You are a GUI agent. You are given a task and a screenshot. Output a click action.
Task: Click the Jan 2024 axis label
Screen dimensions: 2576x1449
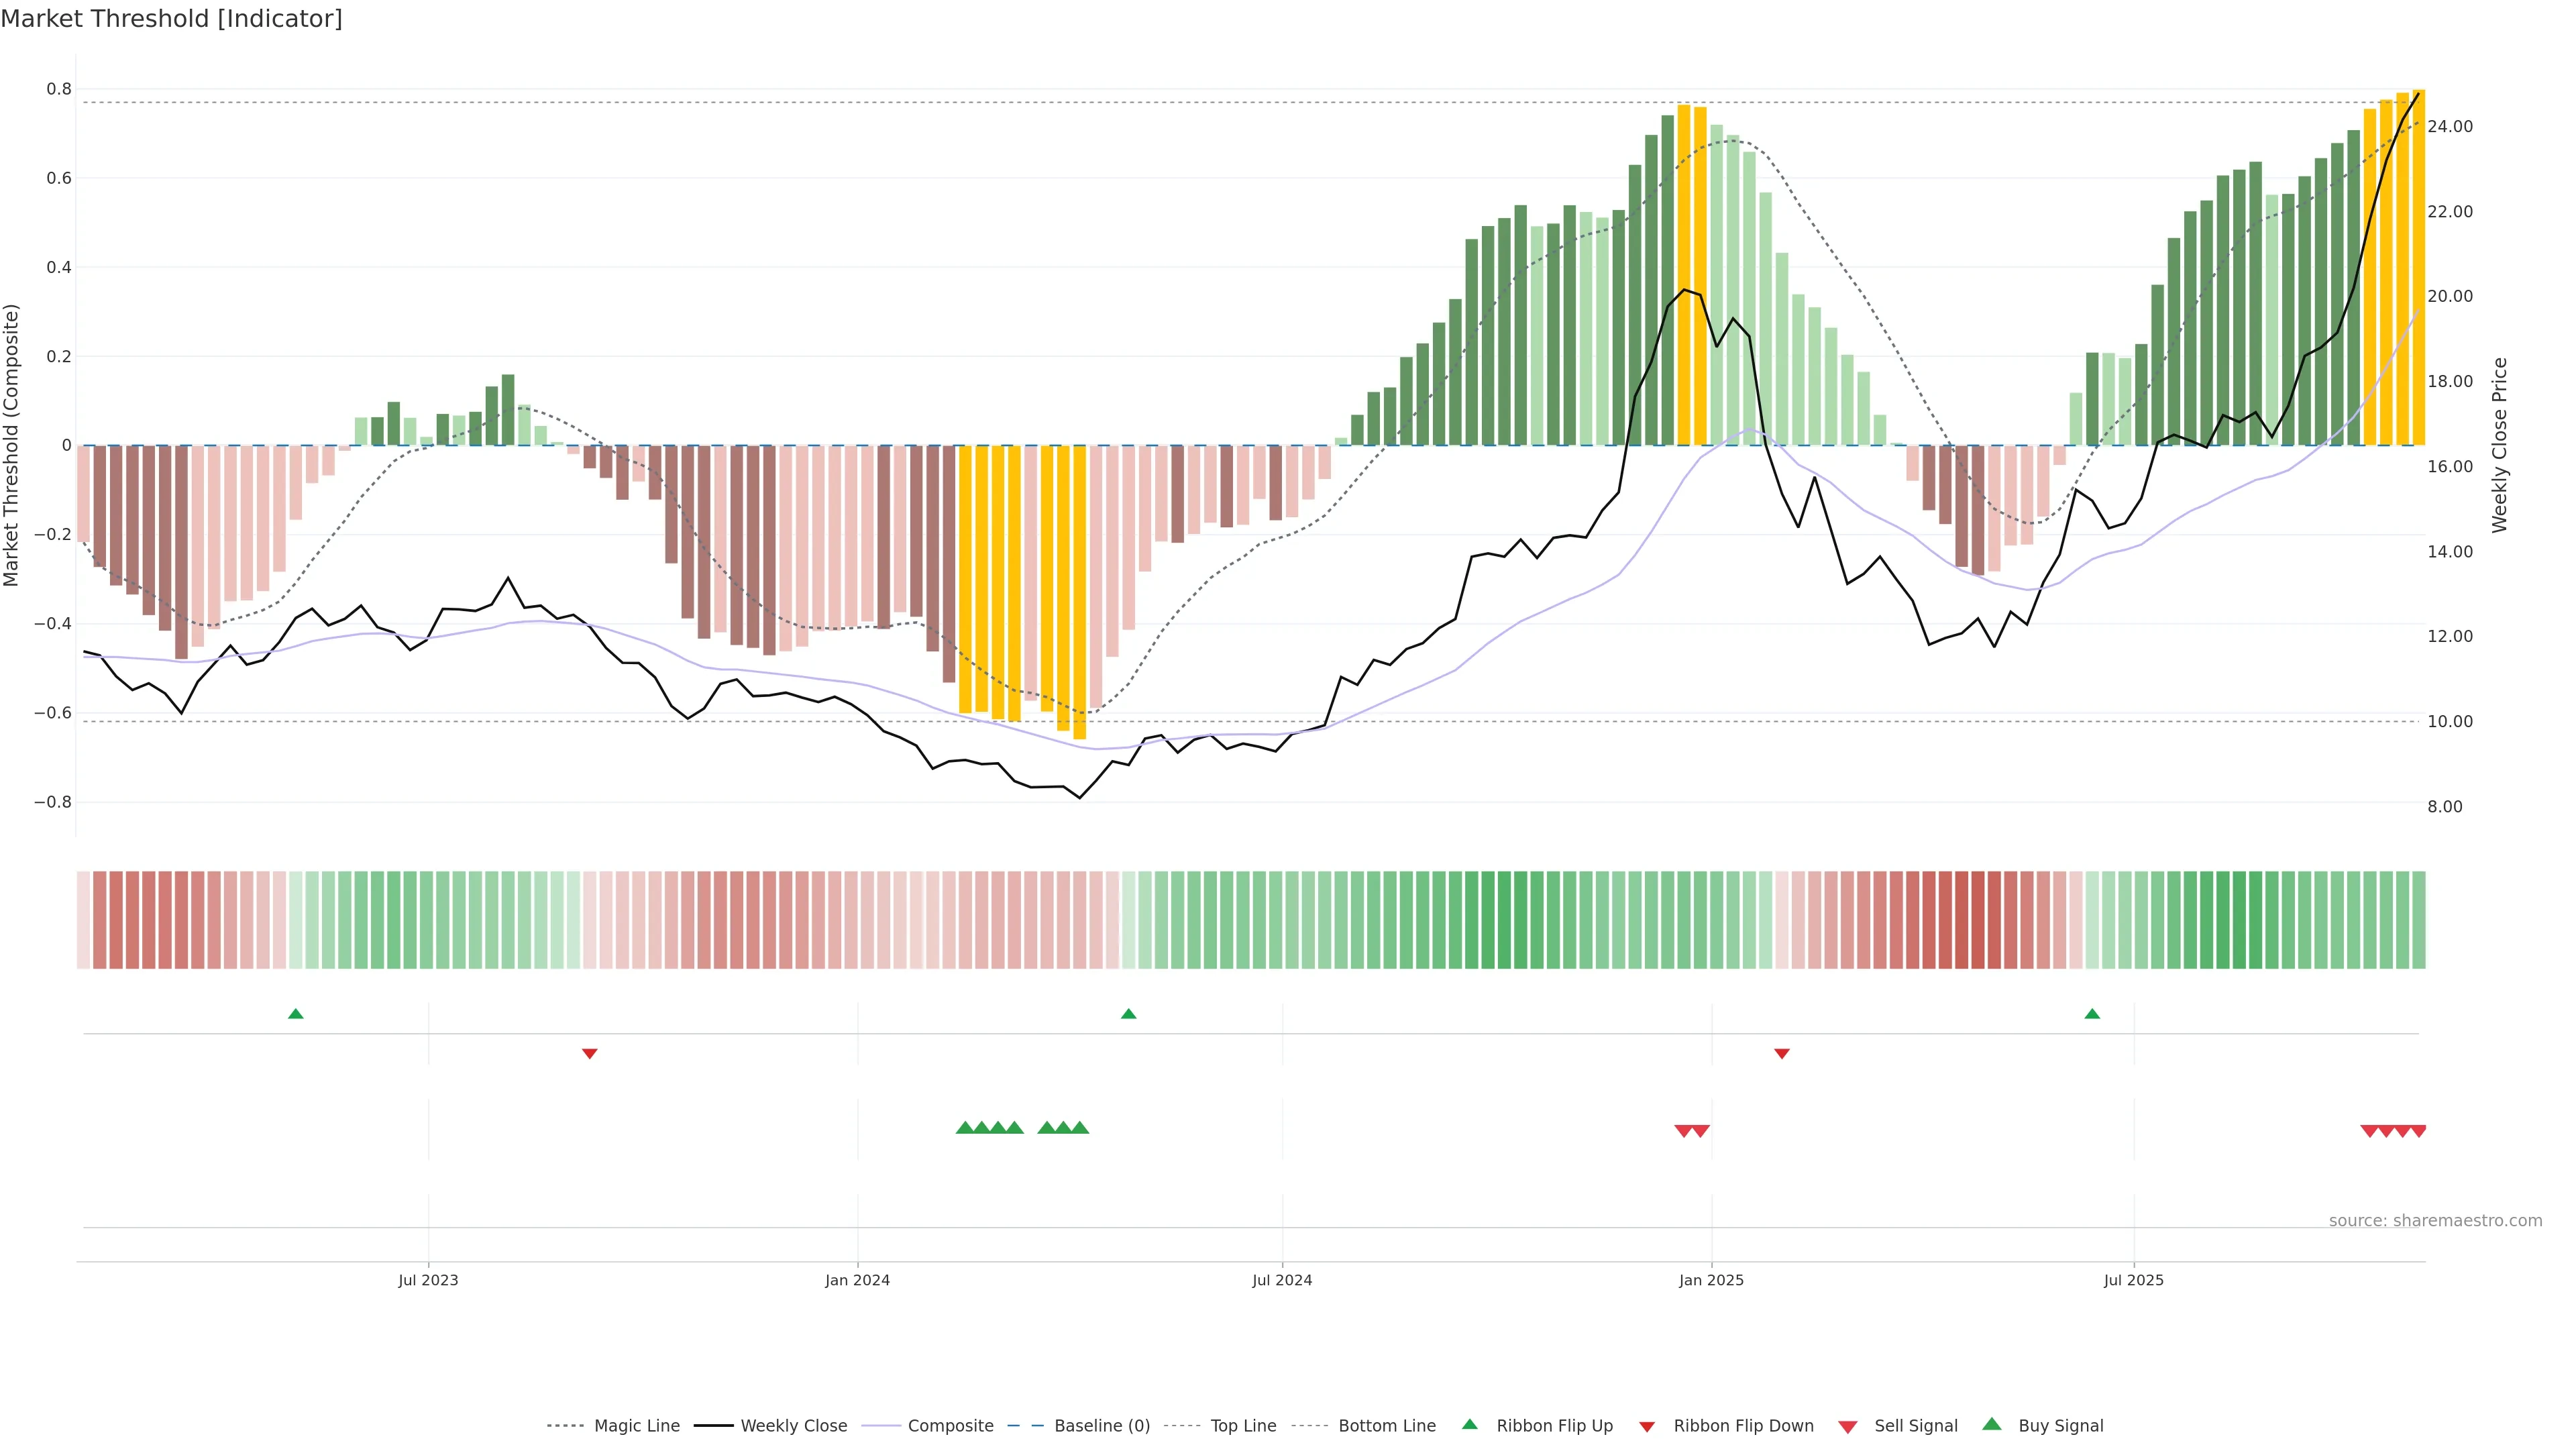[857, 1280]
